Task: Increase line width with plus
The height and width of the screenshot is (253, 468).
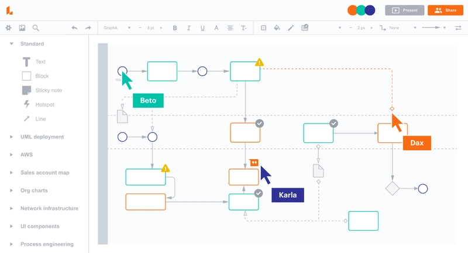Action: pos(371,28)
